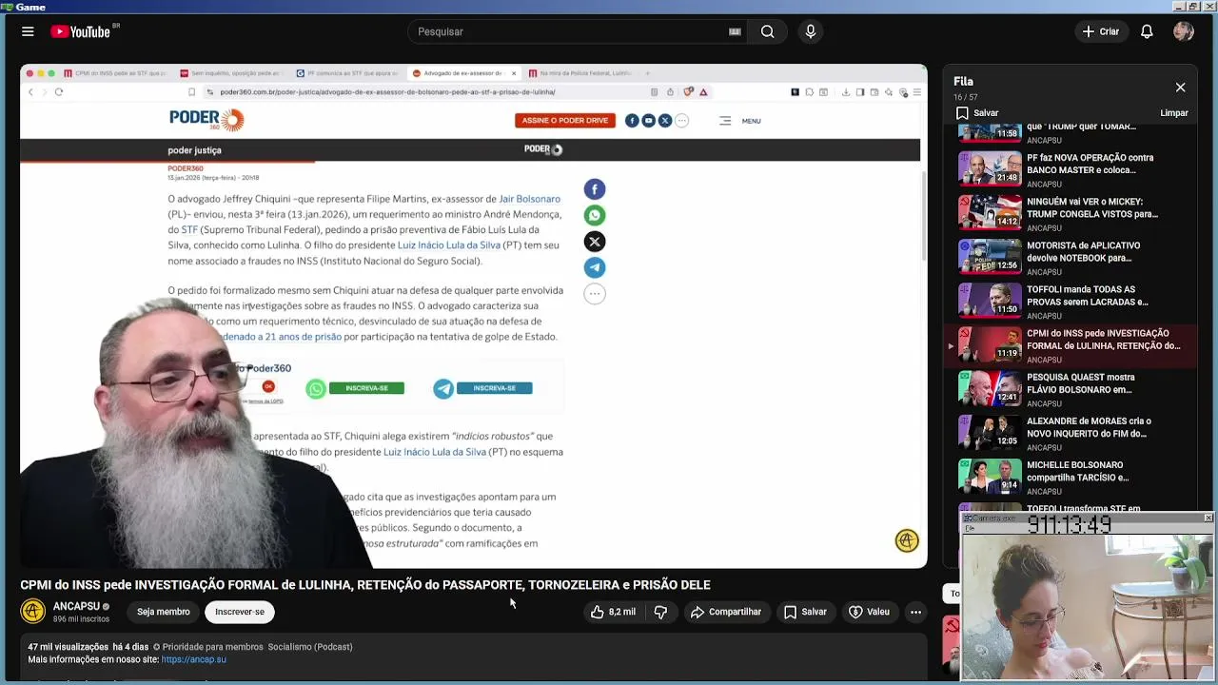Close the Fila queue panel
Viewport: 1218px width, 685px height.
[x=1180, y=88]
